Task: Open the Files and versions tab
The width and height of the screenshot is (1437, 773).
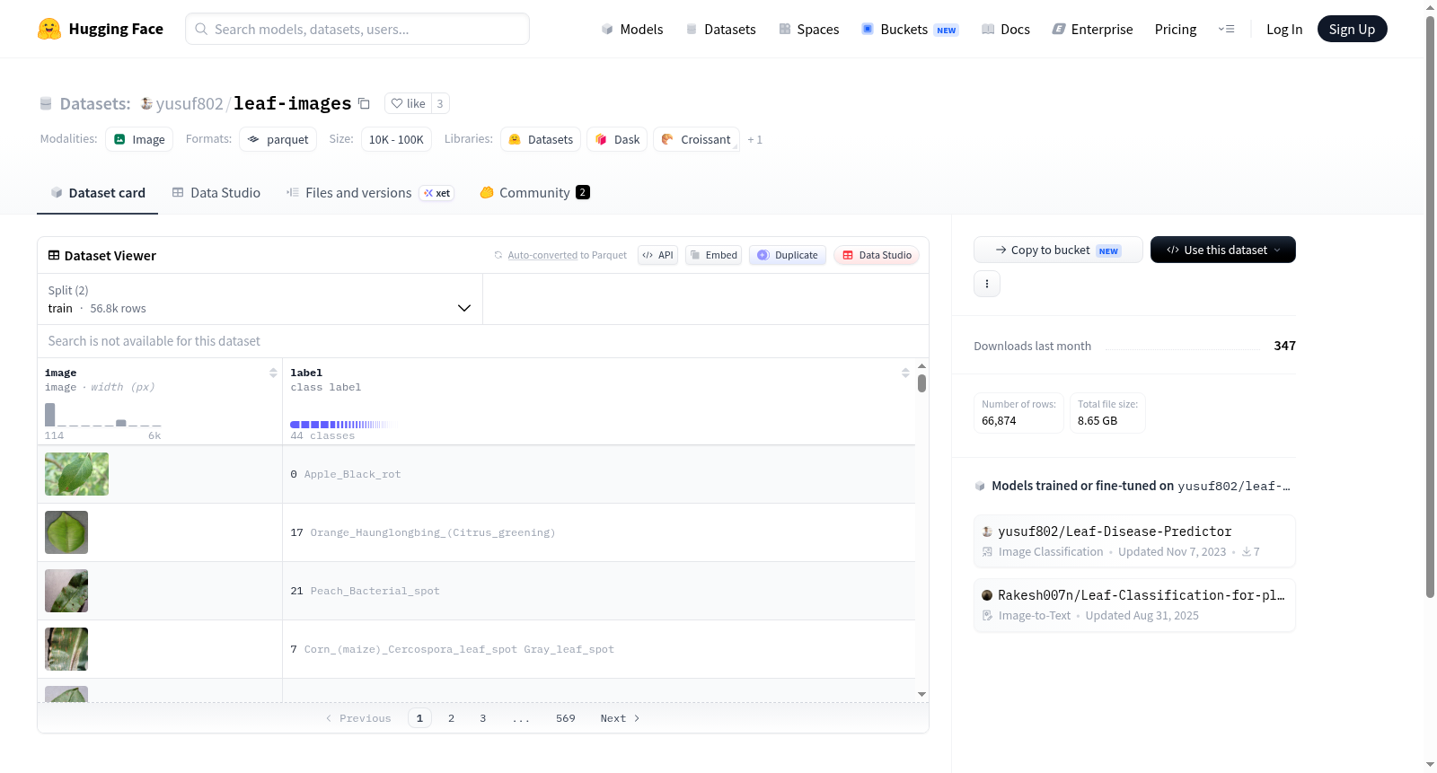Action: (x=369, y=192)
